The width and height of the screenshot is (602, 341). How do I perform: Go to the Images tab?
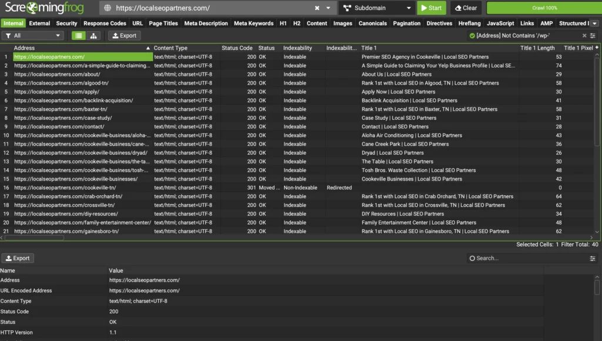(343, 23)
